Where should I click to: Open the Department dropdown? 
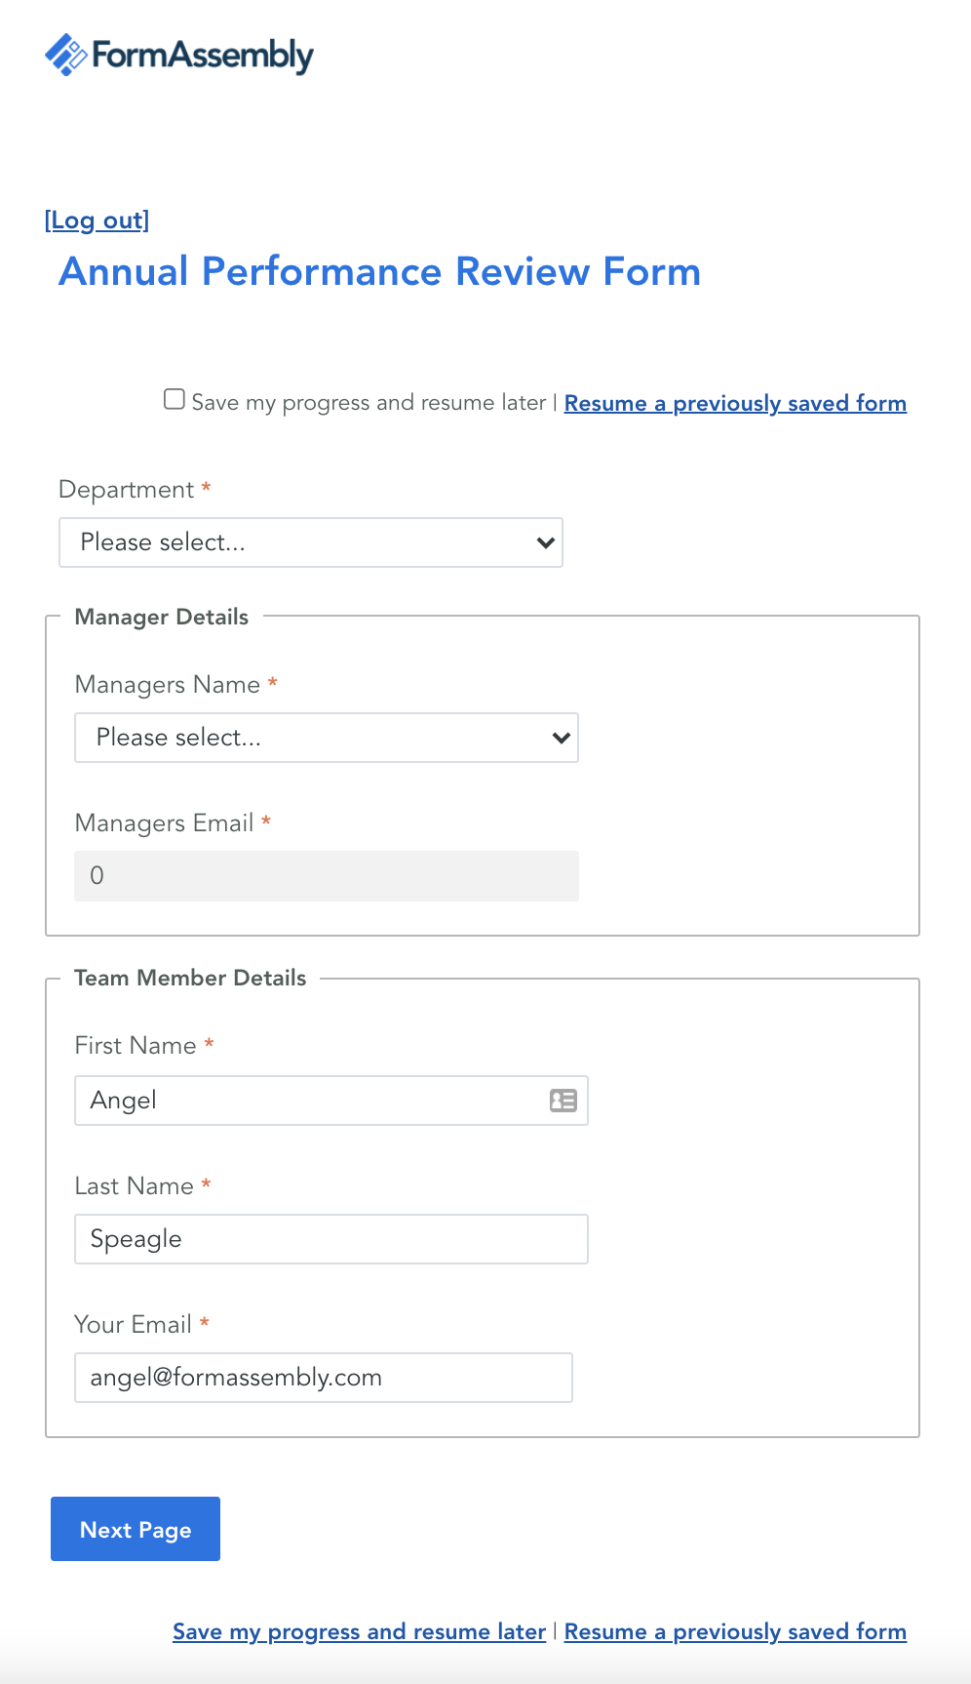[x=311, y=542]
